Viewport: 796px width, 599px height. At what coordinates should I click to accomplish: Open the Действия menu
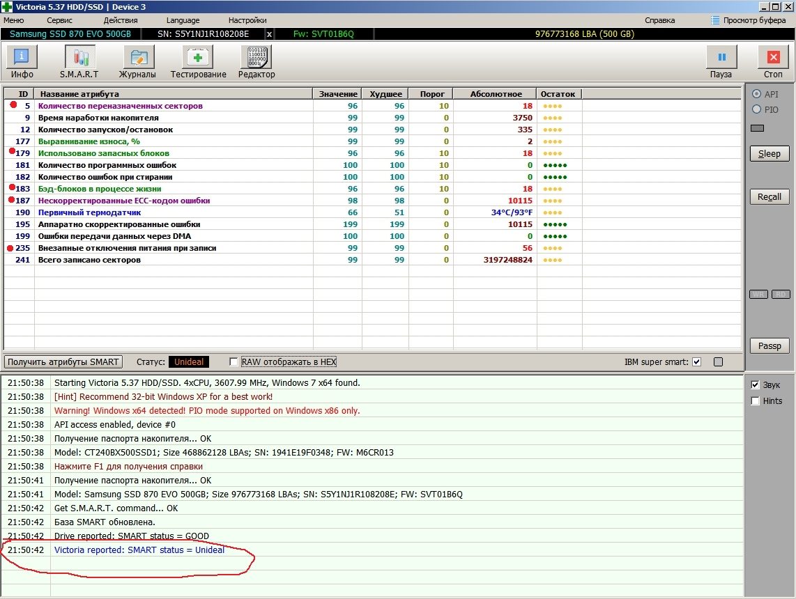tap(121, 20)
